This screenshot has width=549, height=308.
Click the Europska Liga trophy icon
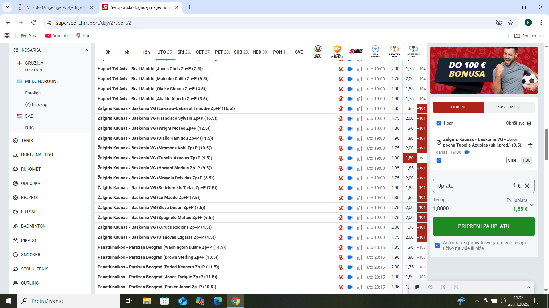click(394, 51)
